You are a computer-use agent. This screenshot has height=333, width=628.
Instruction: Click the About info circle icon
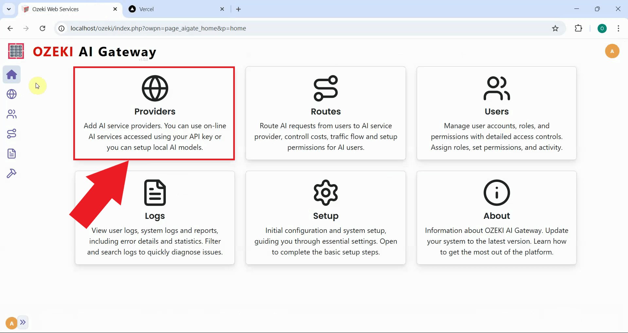(497, 192)
